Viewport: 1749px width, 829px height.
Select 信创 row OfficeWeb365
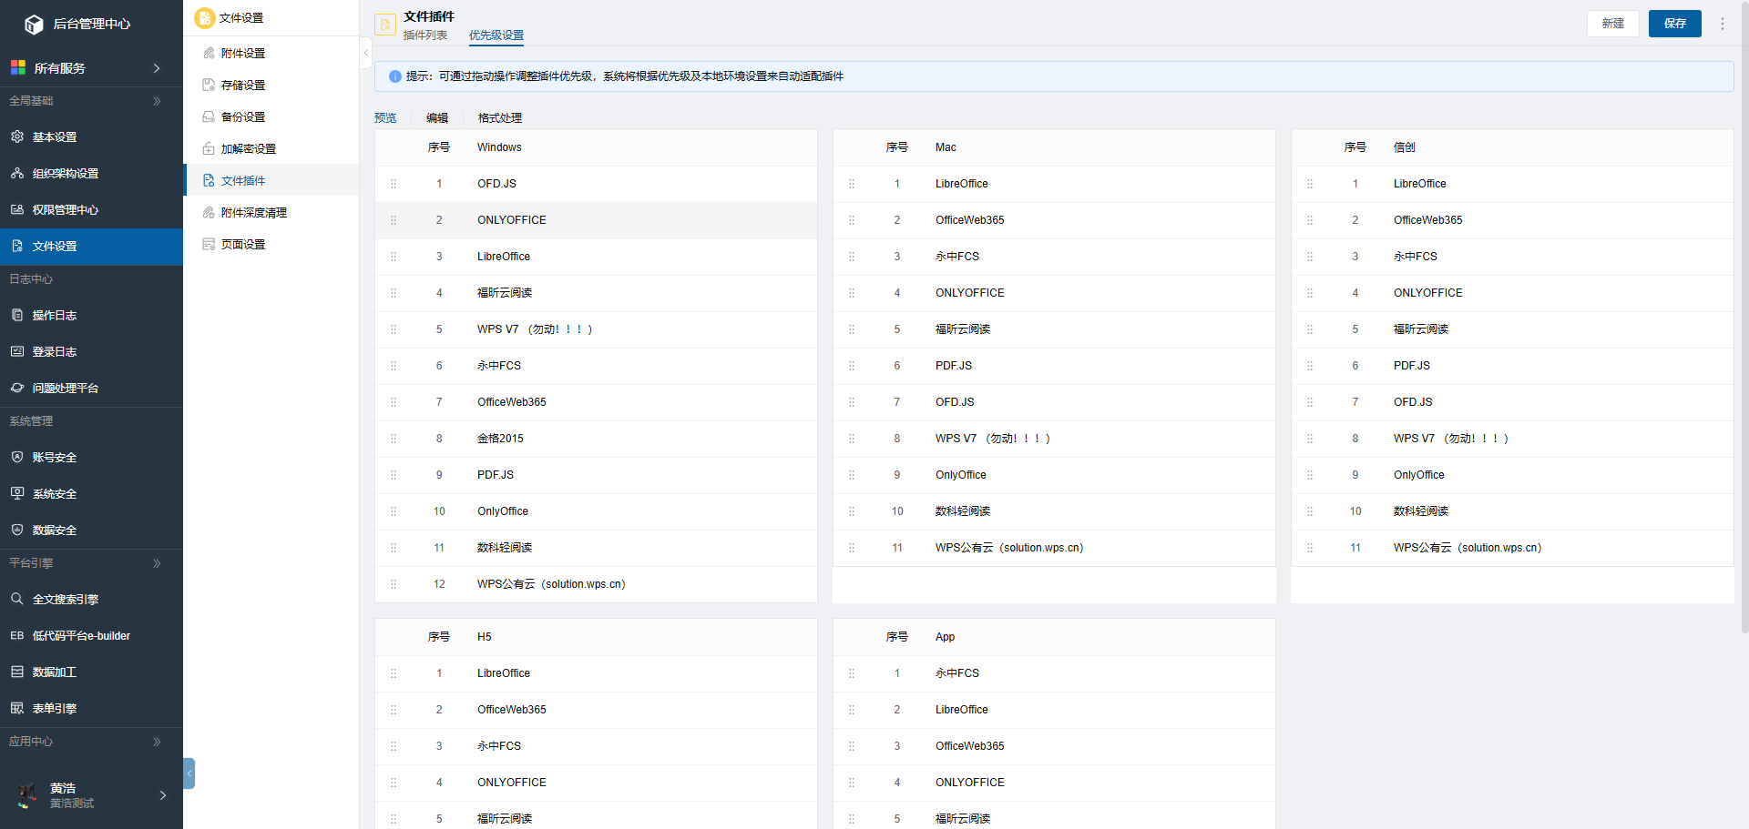click(x=1512, y=220)
